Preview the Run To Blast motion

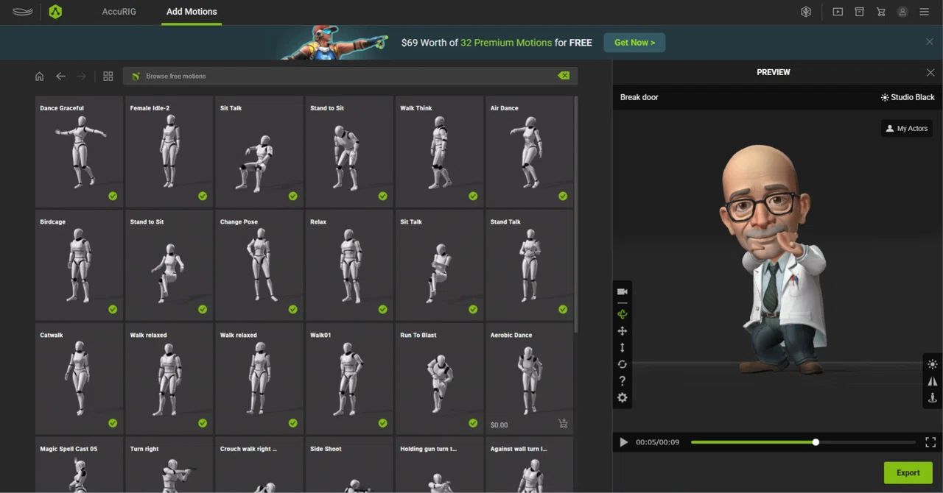pos(439,379)
